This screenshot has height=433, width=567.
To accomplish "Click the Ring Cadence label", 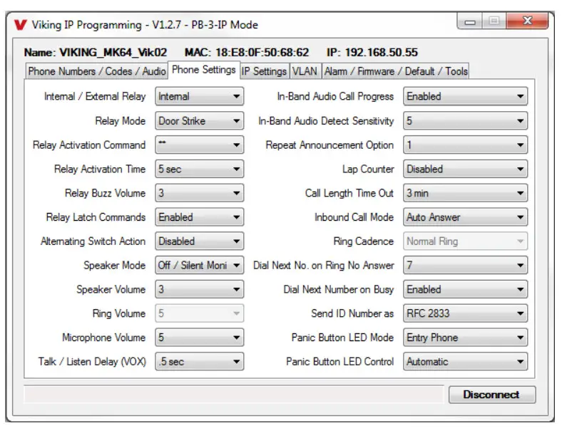I will point(364,241).
